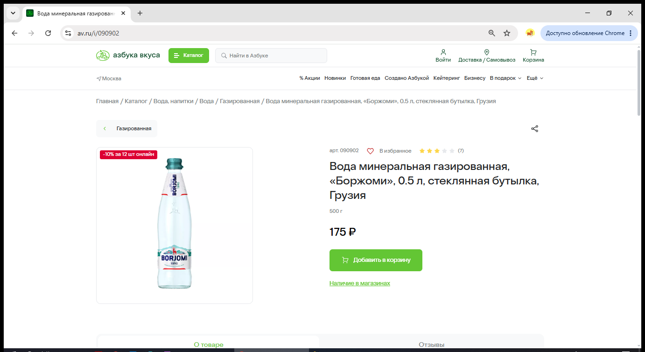Image resolution: width=645 pixels, height=352 pixels.
Task: Open the Наличие в магазинах link
Action: (360, 283)
